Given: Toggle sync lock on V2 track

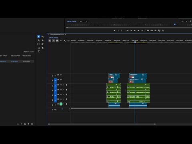Looking at the screenshot, I should pyautogui.click(x=58, y=75).
